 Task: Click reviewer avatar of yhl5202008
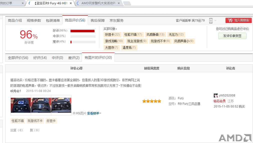coord(215,95)
